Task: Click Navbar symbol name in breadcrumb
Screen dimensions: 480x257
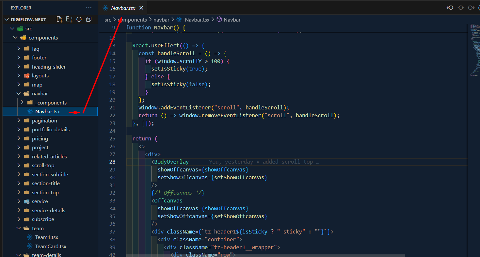Action: 232,20
